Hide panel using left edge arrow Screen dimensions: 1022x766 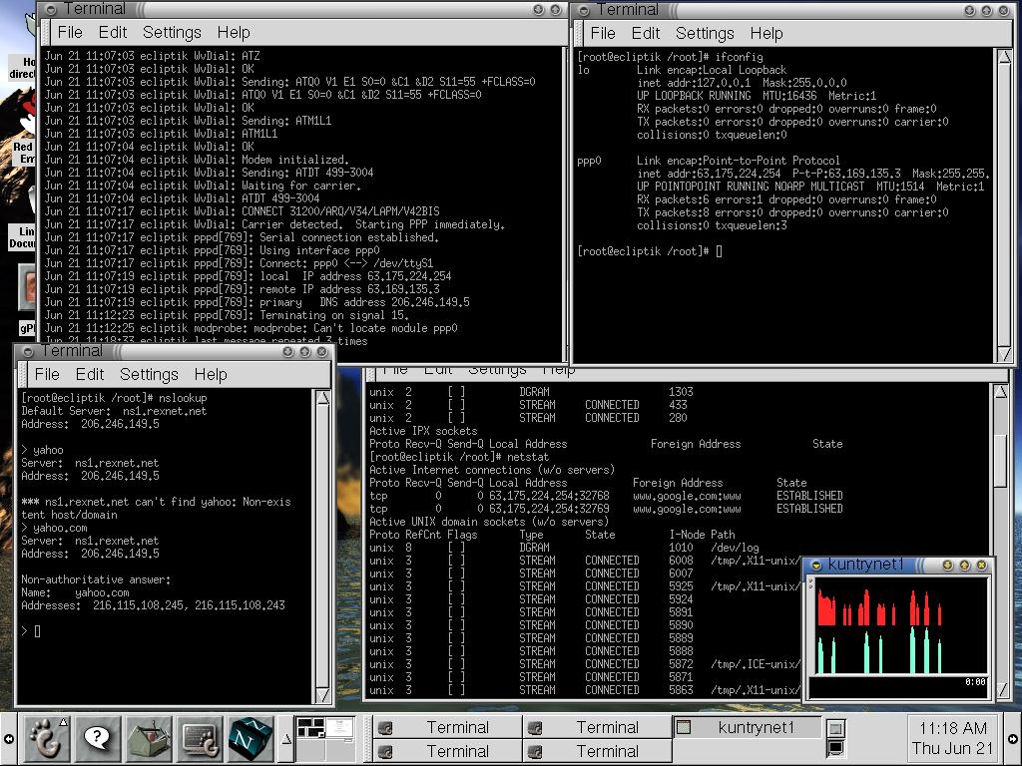point(9,739)
